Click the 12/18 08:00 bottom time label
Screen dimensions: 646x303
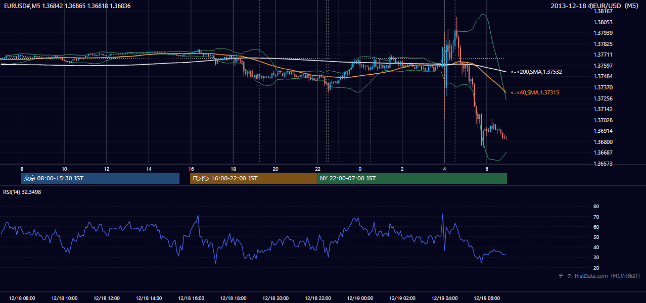point(22,298)
